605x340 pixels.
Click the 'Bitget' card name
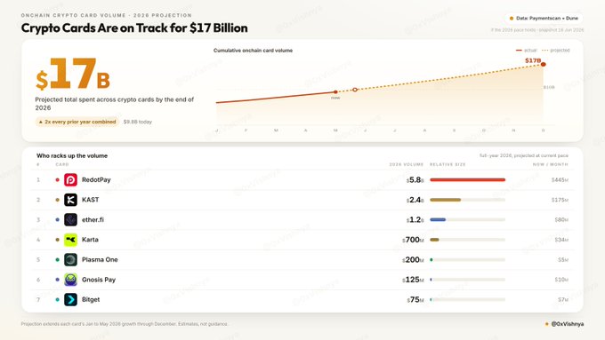click(91, 299)
